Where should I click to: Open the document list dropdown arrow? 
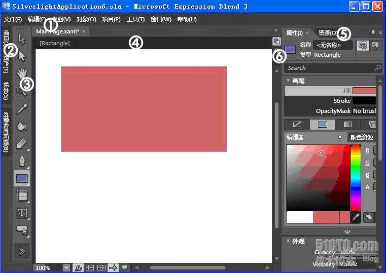[x=276, y=31]
